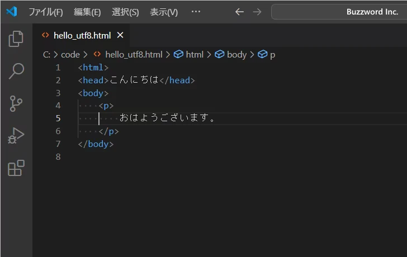The width and height of the screenshot is (407, 257).
Task: Click line number 2 in the gutter
Action: point(58,80)
